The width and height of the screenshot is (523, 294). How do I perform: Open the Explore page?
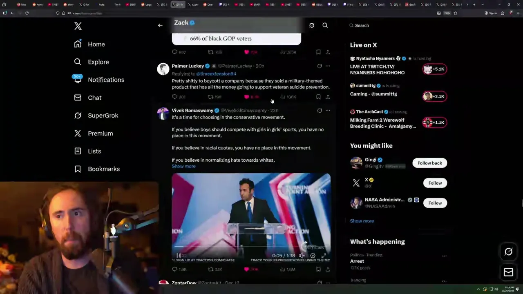92,62
